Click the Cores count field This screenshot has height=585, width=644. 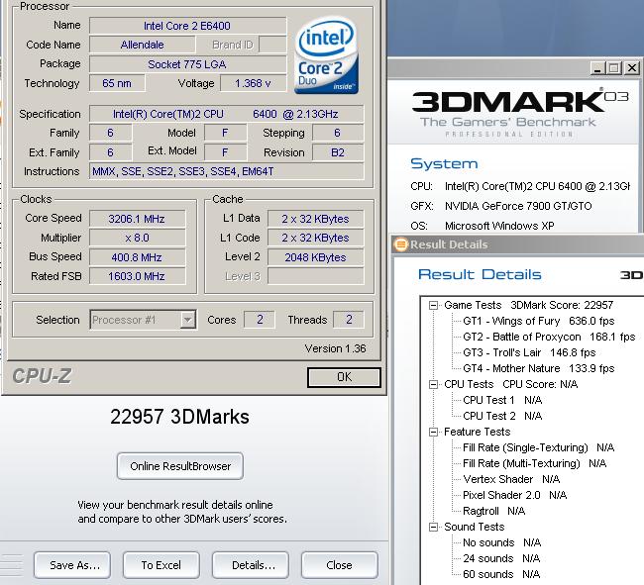(x=260, y=320)
